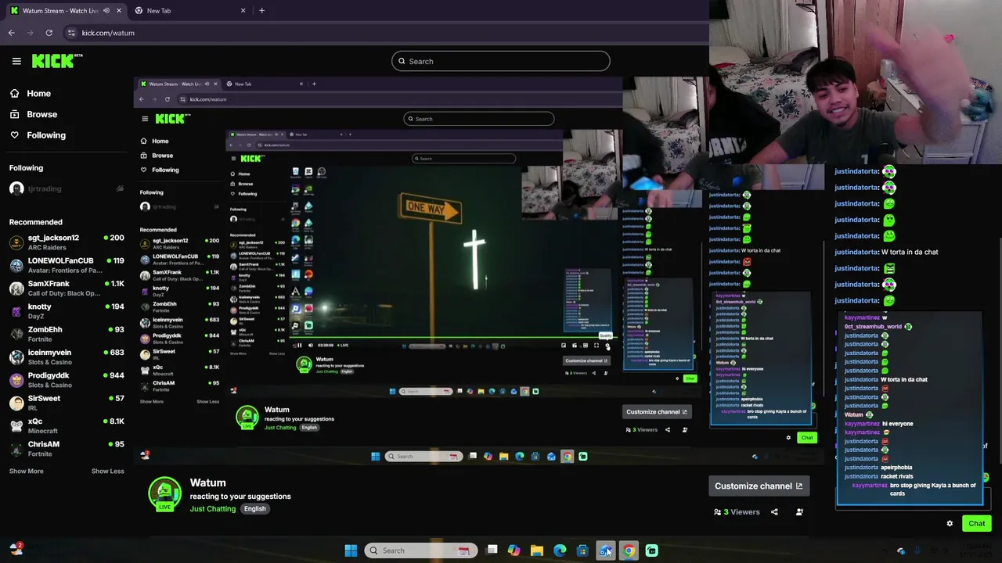The height and width of the screenshot is (563, 1002).
Task: Open Prodigyddk channel in outermost sidebar
Action: point(67,379)
